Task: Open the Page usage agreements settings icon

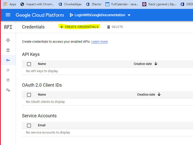Action: [8, 90]
